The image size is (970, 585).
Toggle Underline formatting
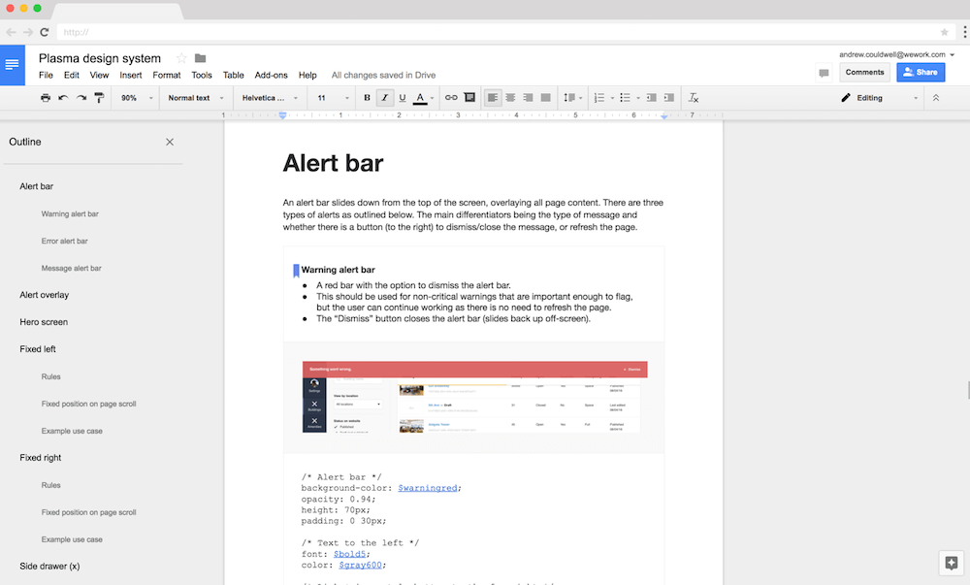coord(402,98)
